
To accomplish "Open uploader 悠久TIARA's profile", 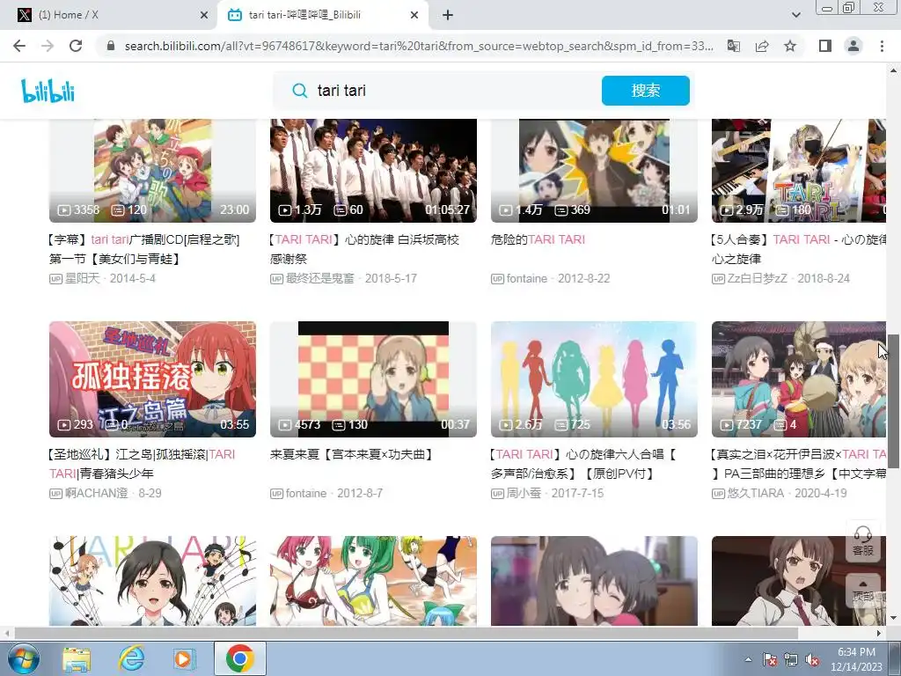I will point(756,494).
